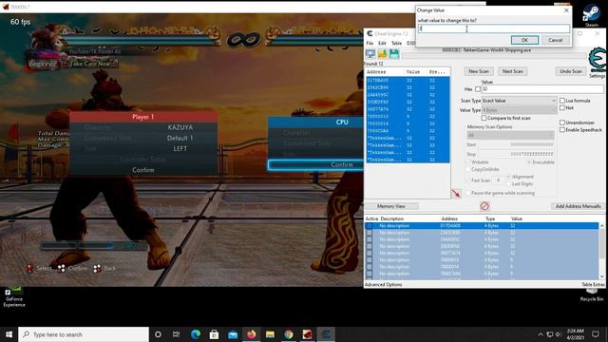608x342 pixels.
Task: Click the network icon in system tray
Action: [549, 334]
